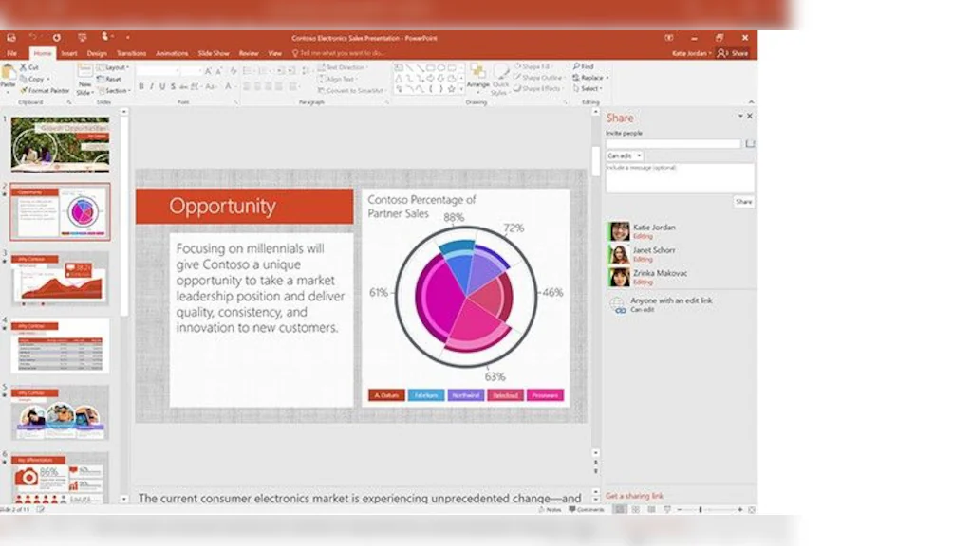This screenshot has width=972, height=546.
Task: Reset the slide with the Reset command
Action: coord(110,79)
